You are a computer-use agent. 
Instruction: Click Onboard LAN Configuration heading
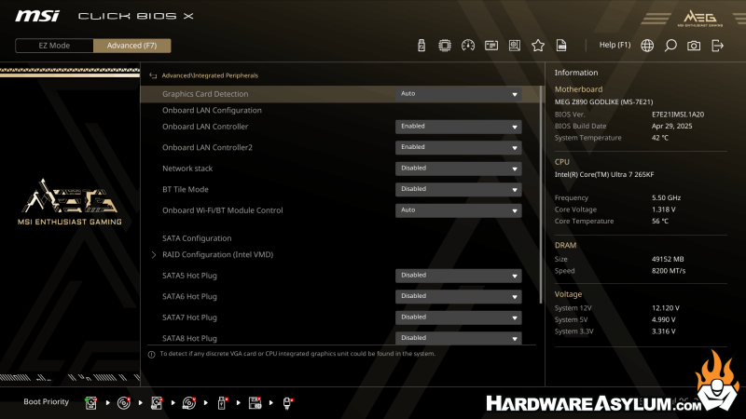(212, 110)
